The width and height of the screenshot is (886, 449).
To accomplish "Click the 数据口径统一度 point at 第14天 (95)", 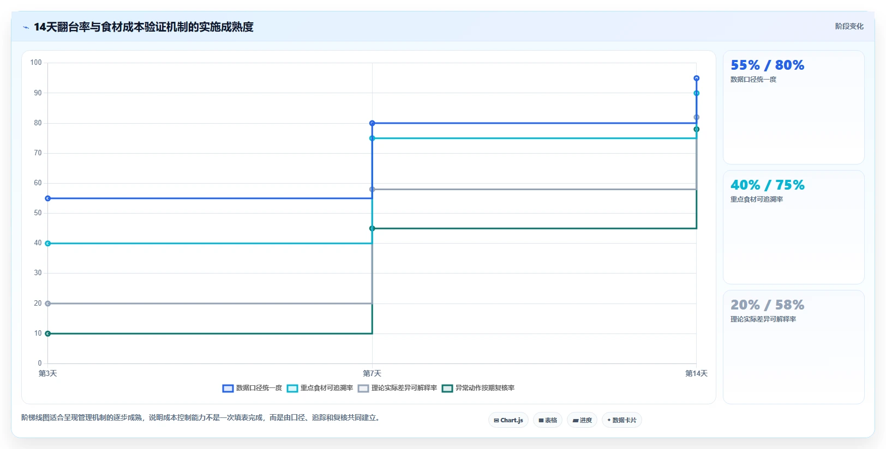I will 697,78.
